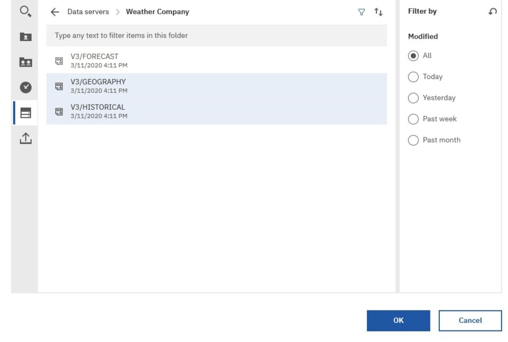Screen dimensions: 508x342
Task: Select the Past month filter
Action: (413, 140)
